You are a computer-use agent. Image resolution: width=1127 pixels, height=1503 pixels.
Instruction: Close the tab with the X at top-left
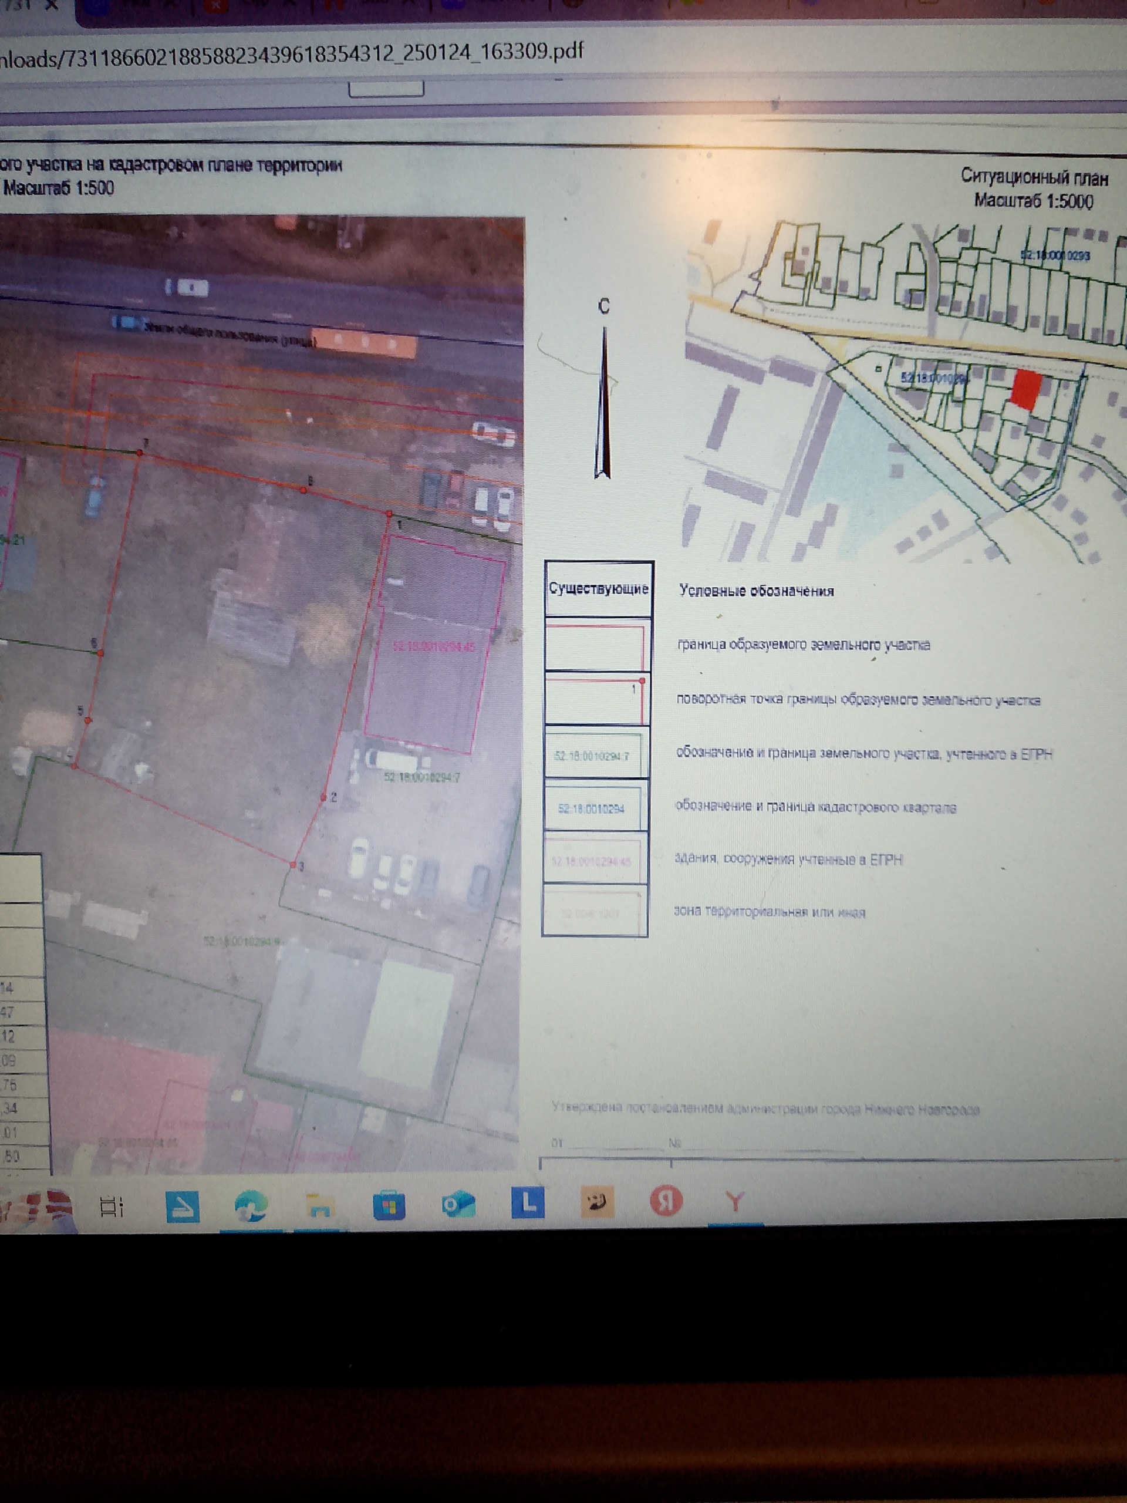click(51, 5)
